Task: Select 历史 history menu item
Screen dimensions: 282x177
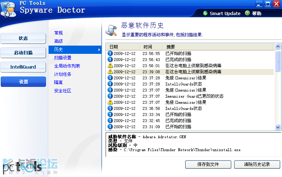Action: coord(75,50)
